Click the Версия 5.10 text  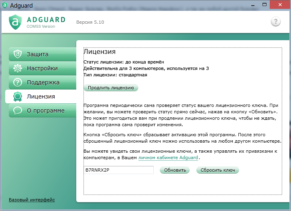coord(90,22)
